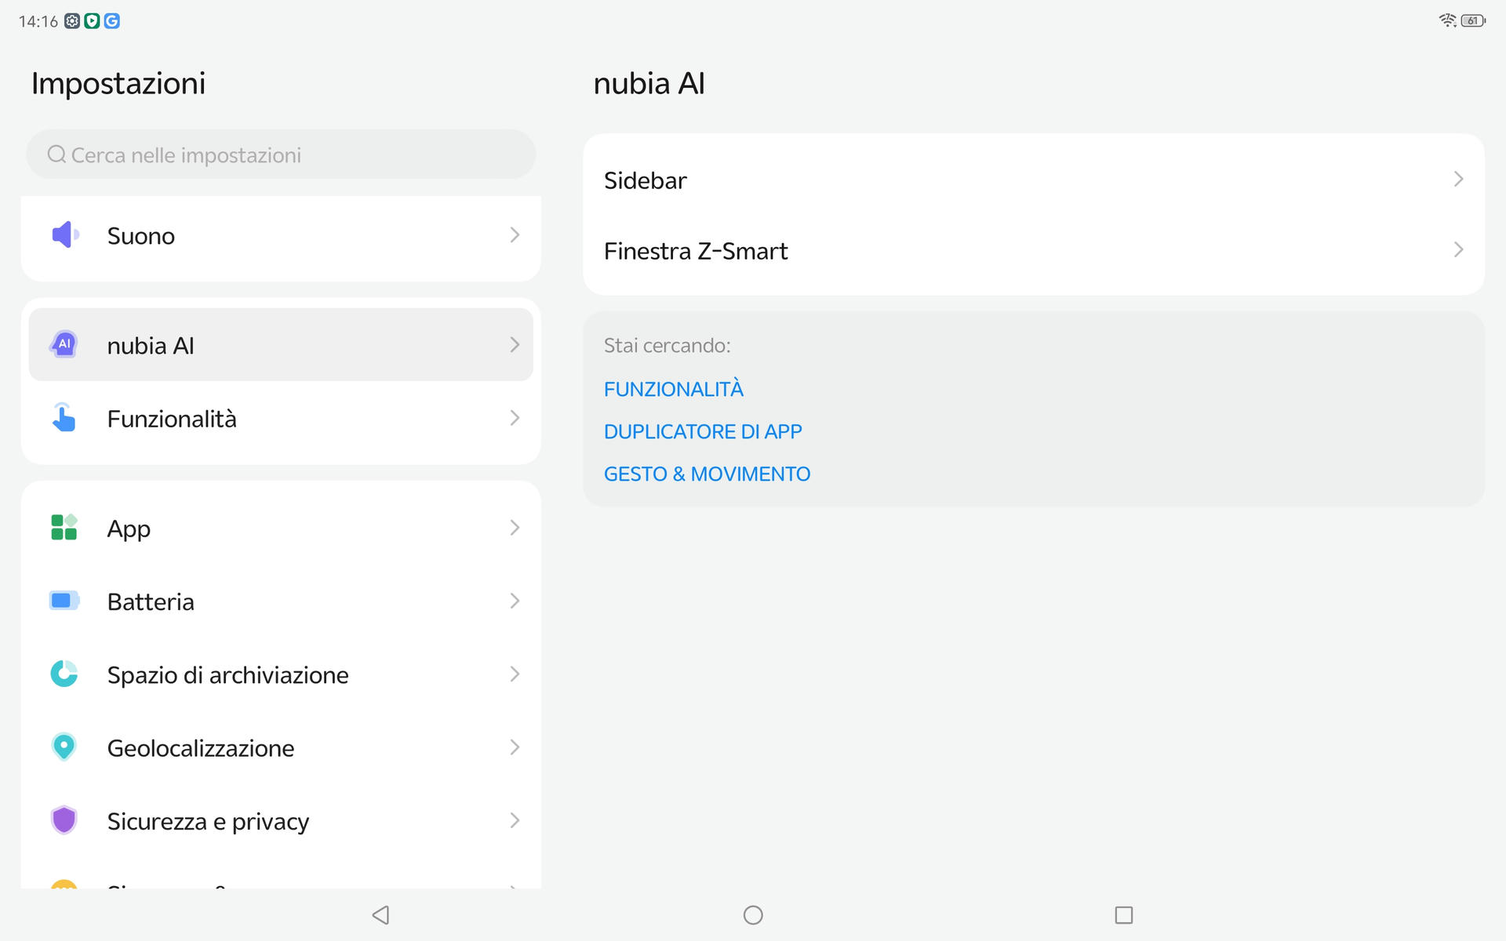
Task: Tap the App grid icon
Action: [64, 528]
